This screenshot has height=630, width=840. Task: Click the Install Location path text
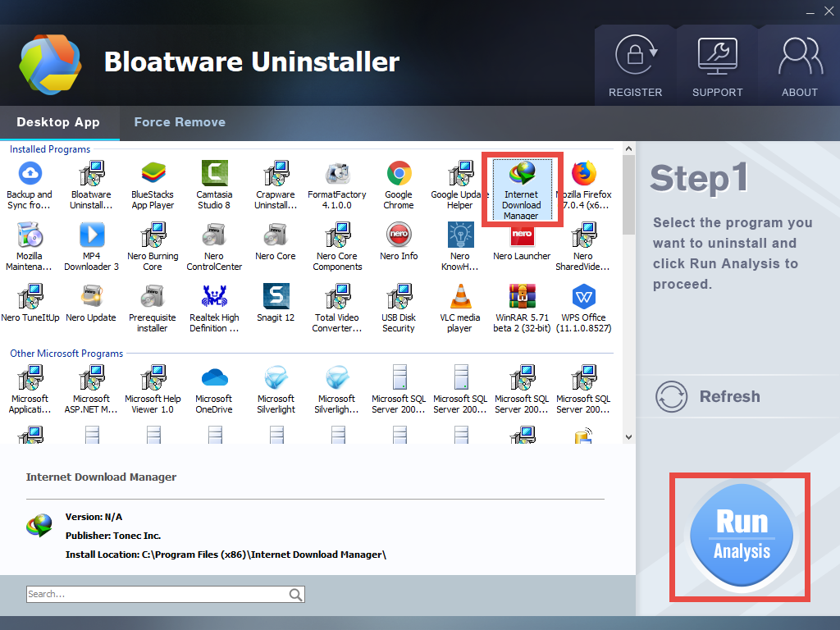[226, 555]
